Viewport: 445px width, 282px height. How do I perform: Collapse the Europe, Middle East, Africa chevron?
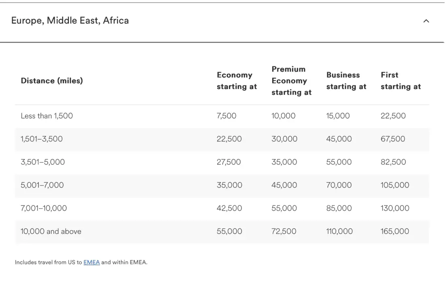coord(426,21)
